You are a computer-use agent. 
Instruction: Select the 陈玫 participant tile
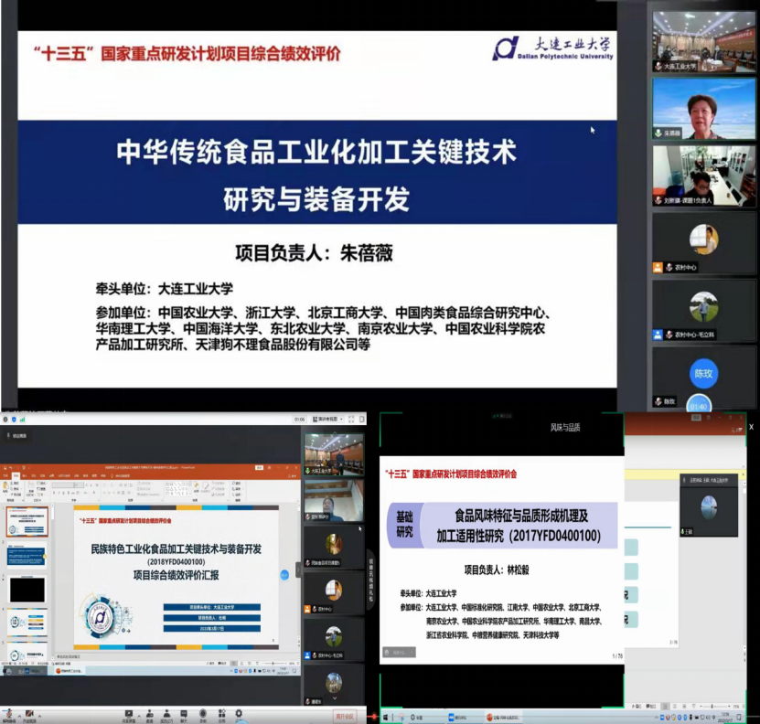pyautogui.click(x=703, y=376)
